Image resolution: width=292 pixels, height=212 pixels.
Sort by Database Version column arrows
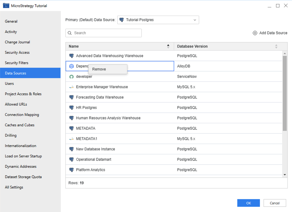[276, 46]
